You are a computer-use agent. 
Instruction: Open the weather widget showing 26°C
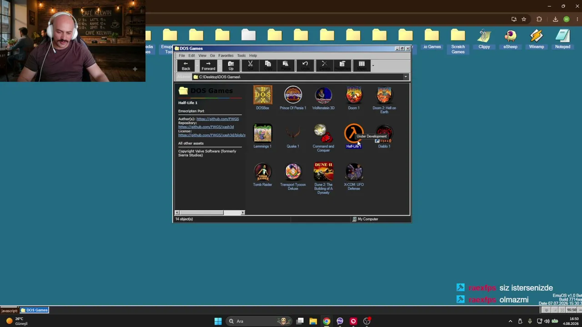(17, 321)
